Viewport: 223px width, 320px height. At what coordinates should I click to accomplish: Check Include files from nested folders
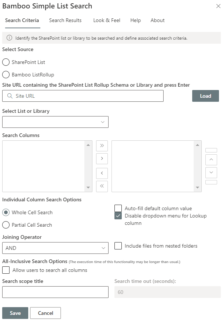point(118,246)
